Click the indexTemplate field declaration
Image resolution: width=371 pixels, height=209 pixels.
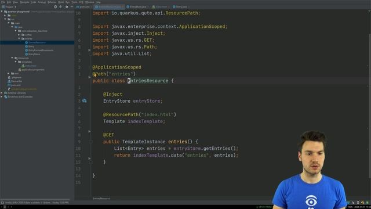[x=146, y=121]
